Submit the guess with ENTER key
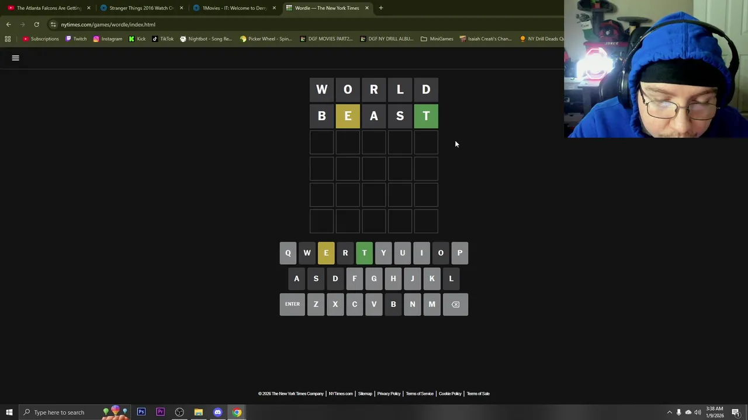Screen dimensions: 748x420 coord(292,304)
